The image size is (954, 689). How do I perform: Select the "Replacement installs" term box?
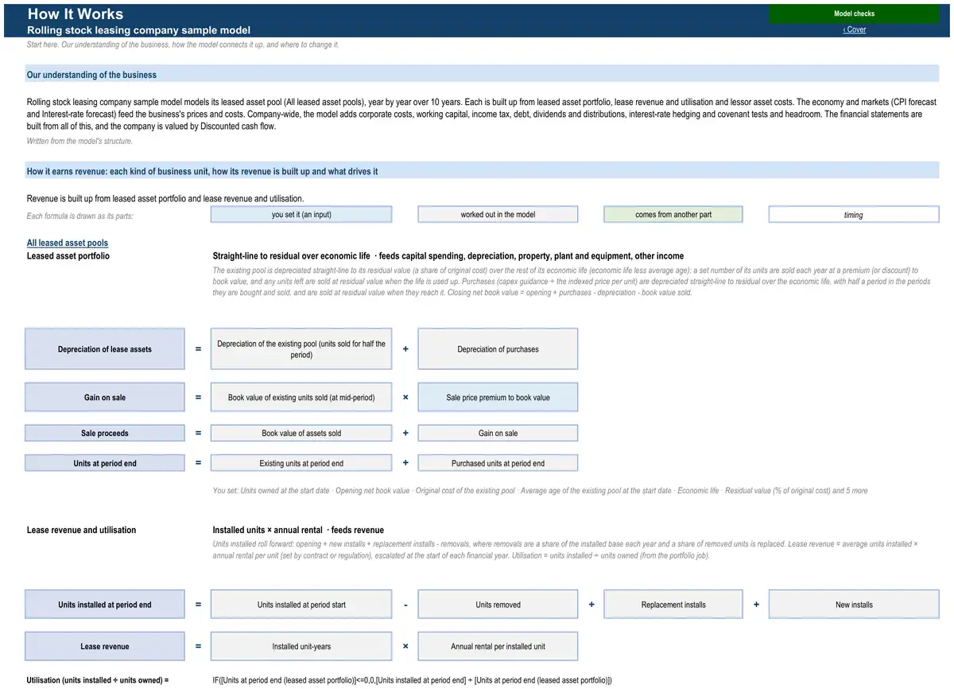[x=673, y=605]
